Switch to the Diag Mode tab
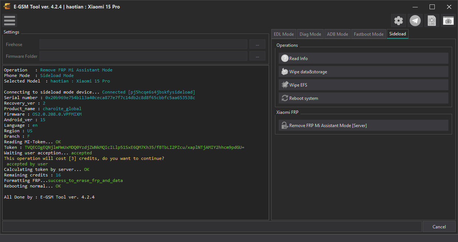458x242 pixels. 310,34
